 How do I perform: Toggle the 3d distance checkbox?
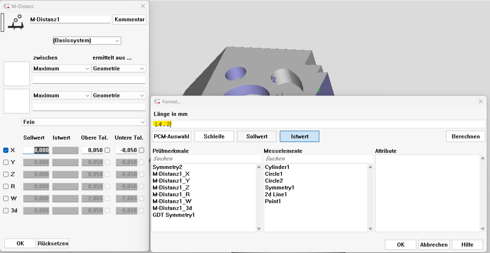(6, 211)
